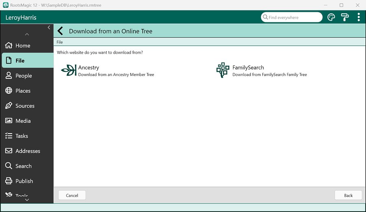Click the Publish printer icon

9,181
